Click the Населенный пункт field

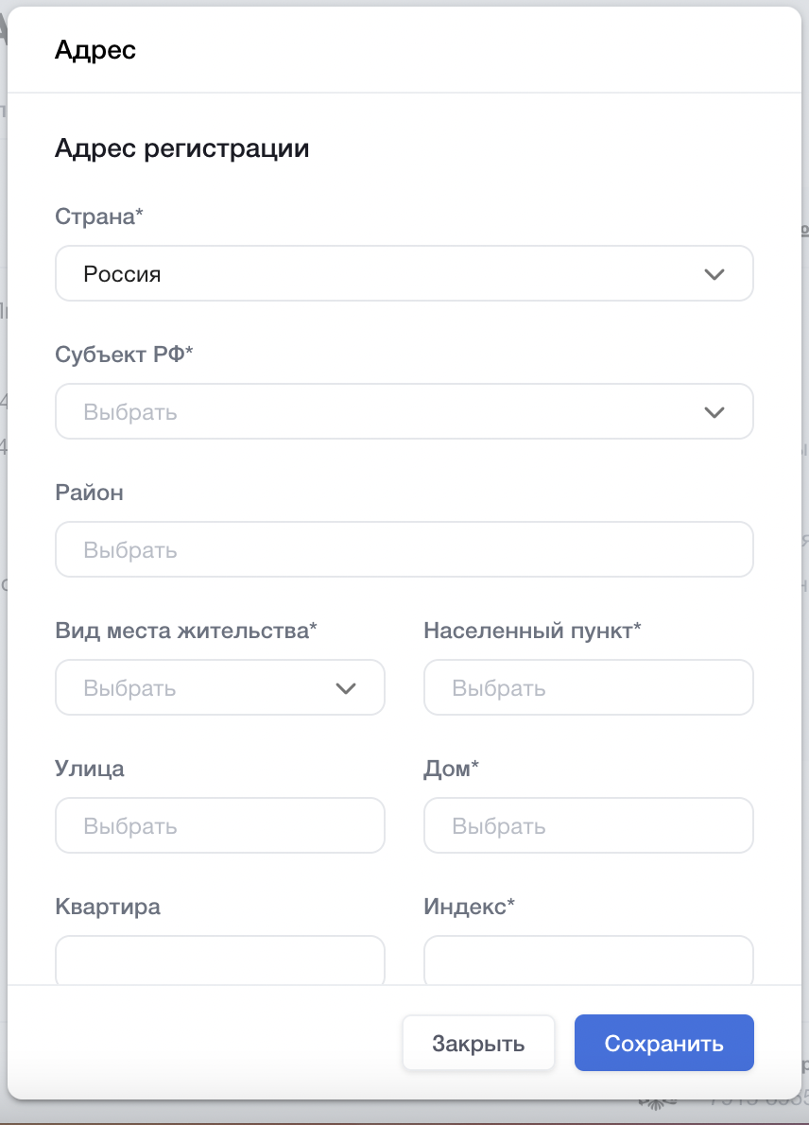(588, 687)
